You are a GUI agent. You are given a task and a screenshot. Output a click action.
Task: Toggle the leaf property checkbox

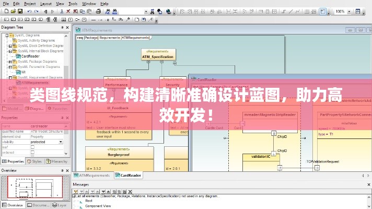pyautogui.click(x=32, y=147)
